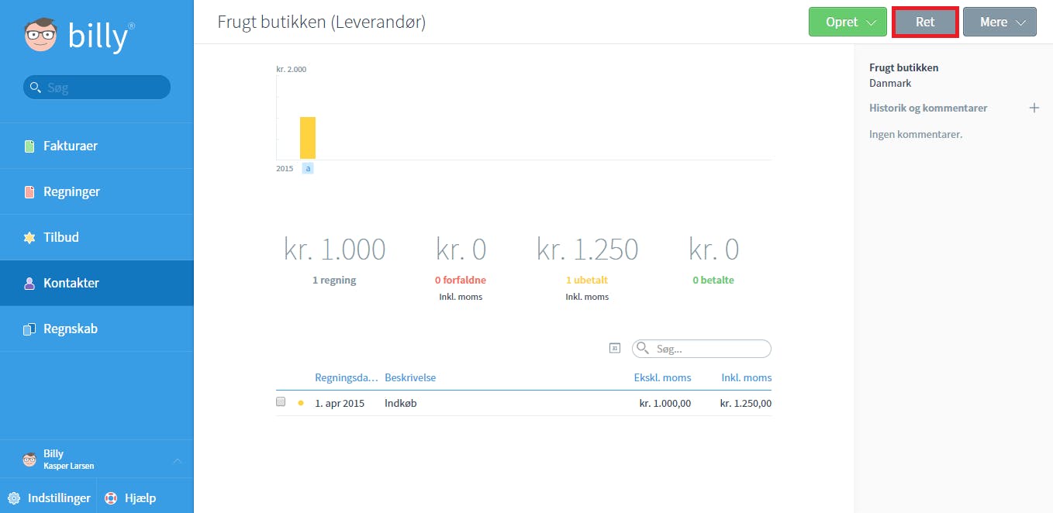
Task: Click the 'Indkøb' description cell
Action: click(x=401, y=403)
